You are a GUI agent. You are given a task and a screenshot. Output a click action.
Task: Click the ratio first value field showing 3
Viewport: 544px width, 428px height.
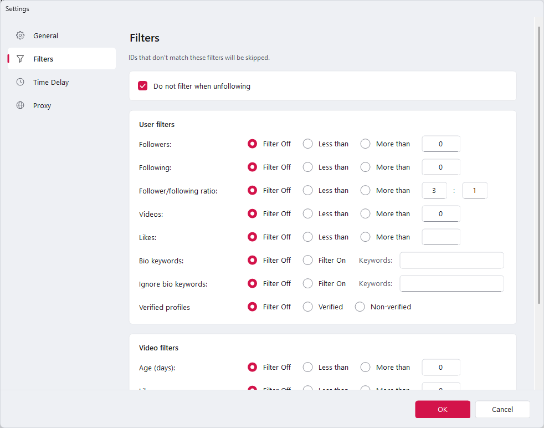(434, 190)
